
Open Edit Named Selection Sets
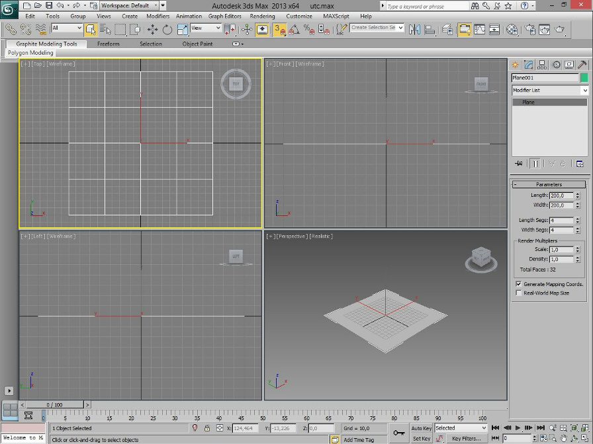(x=342, y=30)
